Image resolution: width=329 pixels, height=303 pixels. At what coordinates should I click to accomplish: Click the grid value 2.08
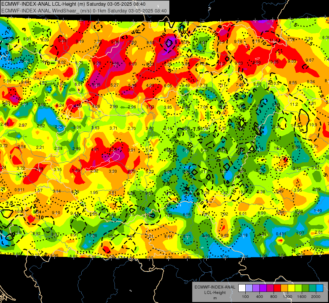click(58, 148)
